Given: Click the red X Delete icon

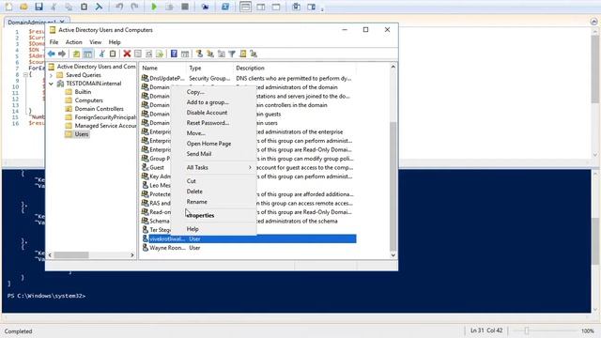Looking at the screenshot, I should (127, 54).
